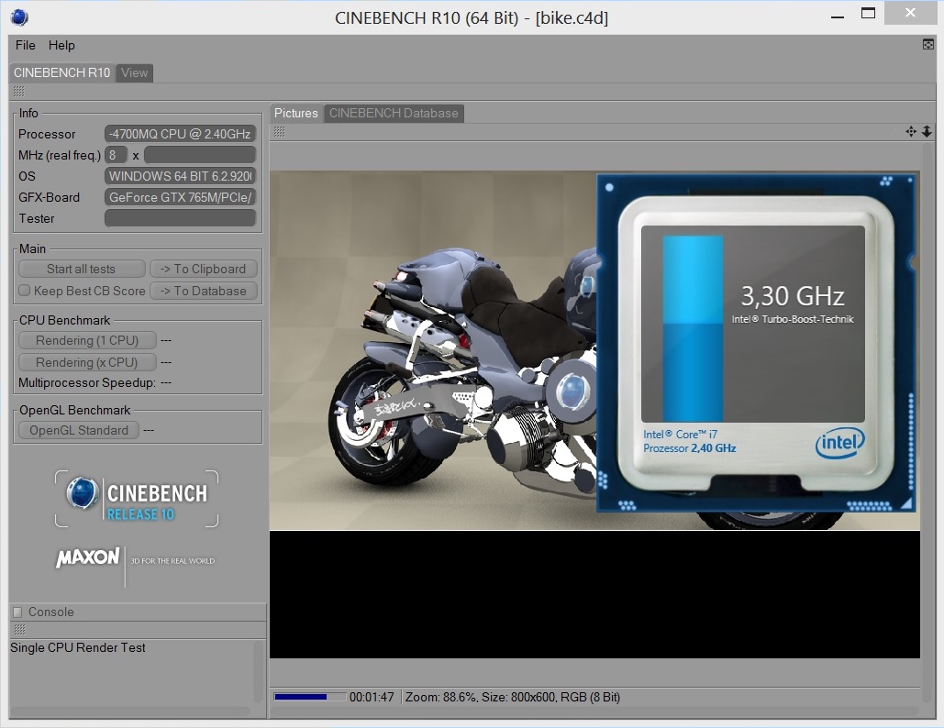Click the zoom-view arrow icon in Pictures panel
This screenshot has height=728, width=944.
[x=927, y=132]
